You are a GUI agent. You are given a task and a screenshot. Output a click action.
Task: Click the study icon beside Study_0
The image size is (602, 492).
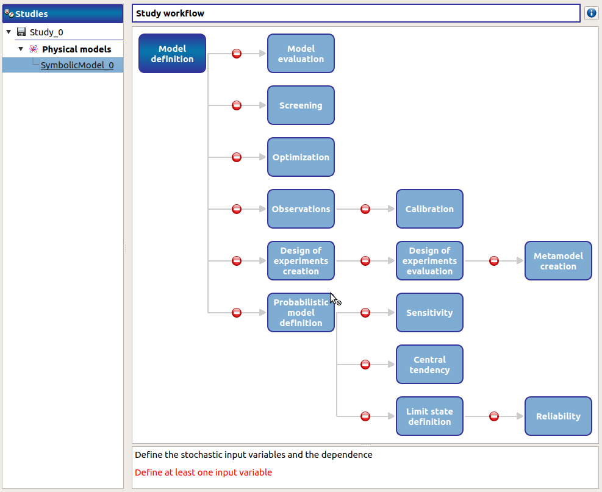point(23,32)
